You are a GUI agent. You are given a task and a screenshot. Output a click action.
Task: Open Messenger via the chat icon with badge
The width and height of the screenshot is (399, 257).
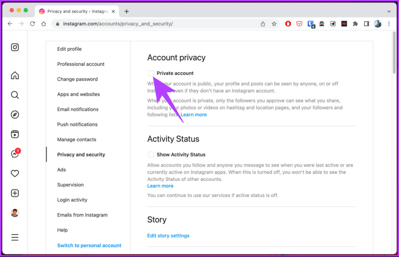tap(14, 154)
